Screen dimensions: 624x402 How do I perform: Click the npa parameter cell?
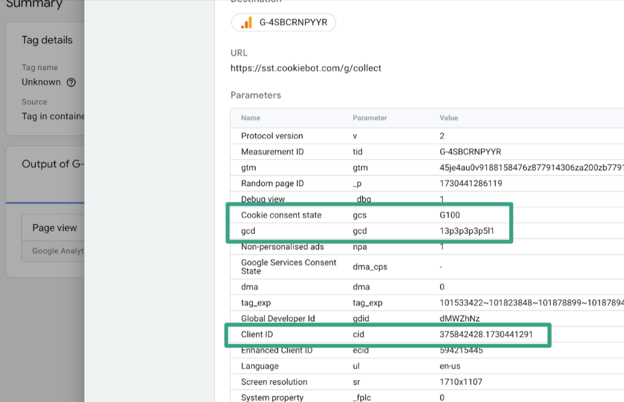point(360,247)
